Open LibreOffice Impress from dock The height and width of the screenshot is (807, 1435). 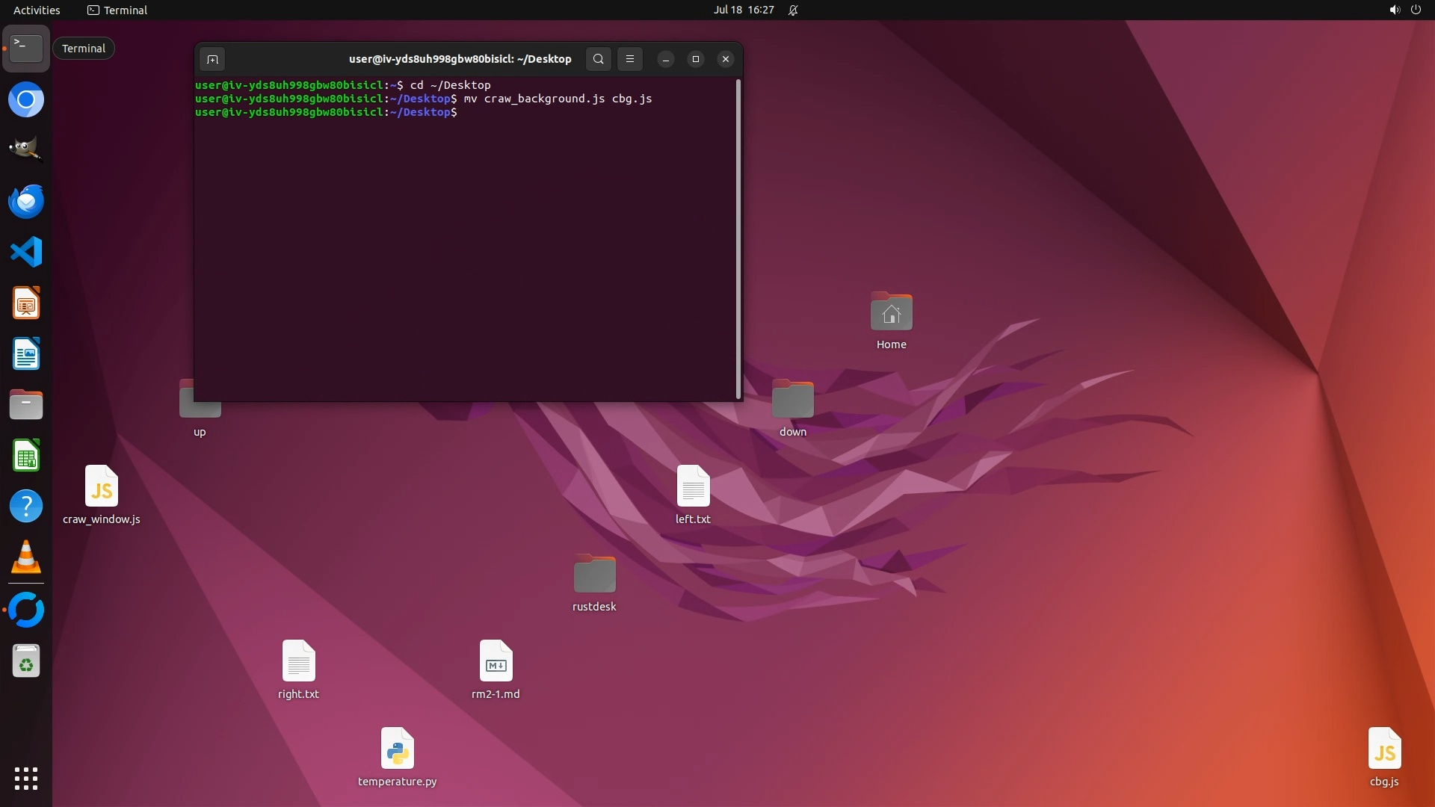26,303
